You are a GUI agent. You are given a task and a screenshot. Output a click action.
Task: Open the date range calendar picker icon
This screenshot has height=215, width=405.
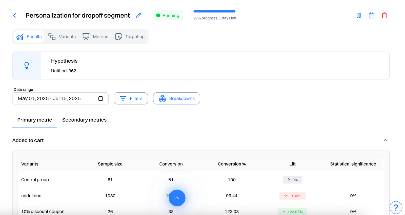[x=100, y=98]
